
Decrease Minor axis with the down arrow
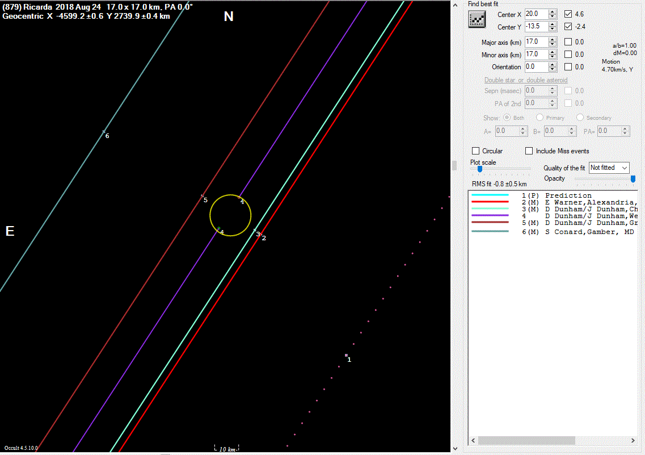click(553, 56)
